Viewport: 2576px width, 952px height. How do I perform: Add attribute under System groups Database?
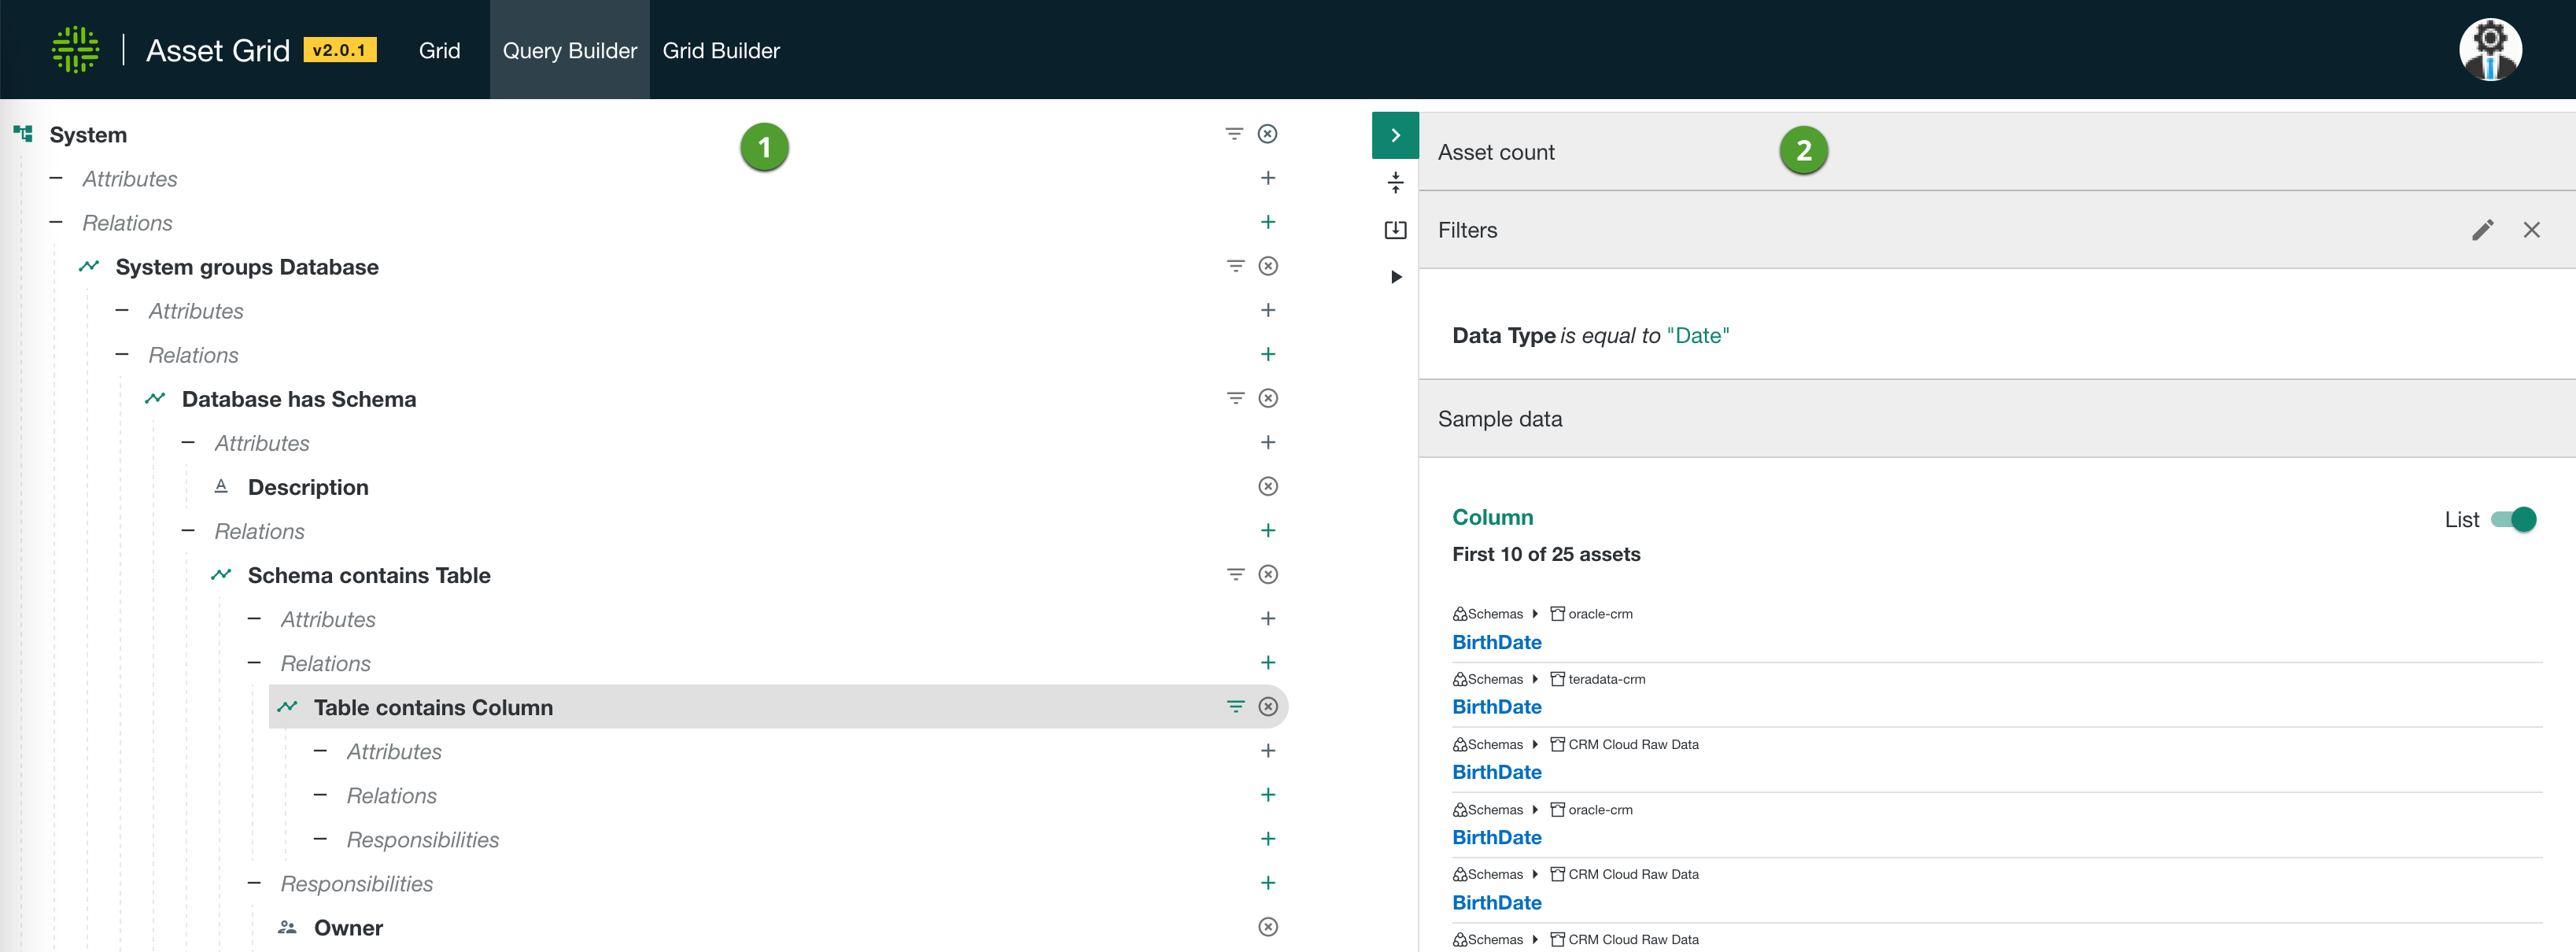[x=1268, y=310]
